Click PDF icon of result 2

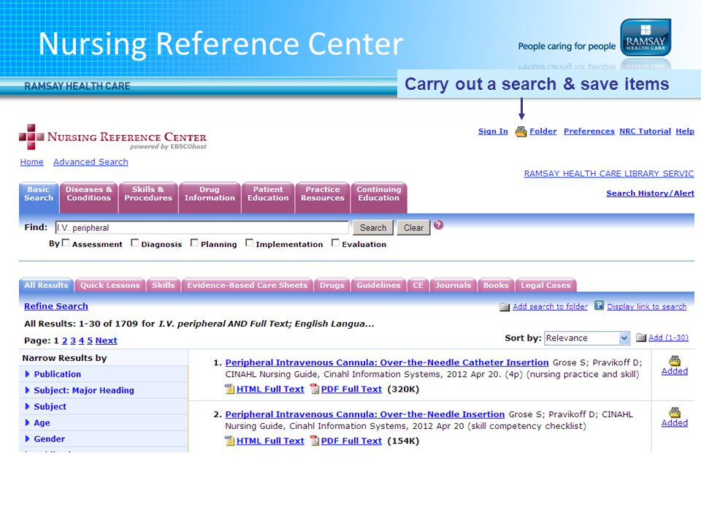[315, 441]
